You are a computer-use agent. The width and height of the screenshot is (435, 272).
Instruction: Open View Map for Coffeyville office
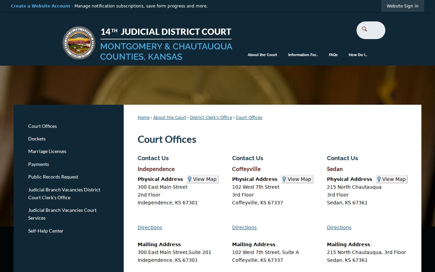pos(297,179)
